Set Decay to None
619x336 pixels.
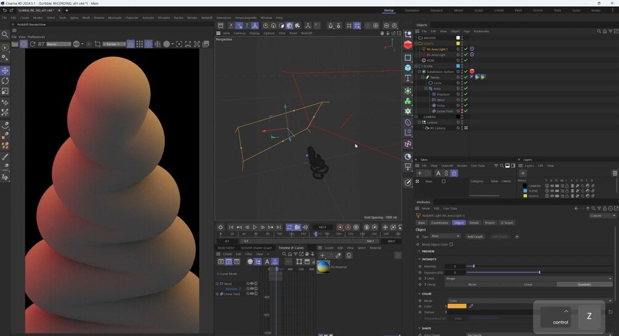(472, 284)
